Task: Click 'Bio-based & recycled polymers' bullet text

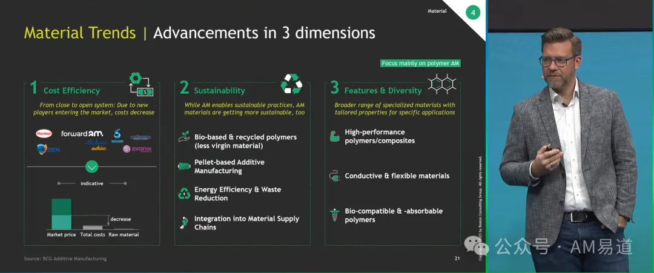Action: pos(246,141)
